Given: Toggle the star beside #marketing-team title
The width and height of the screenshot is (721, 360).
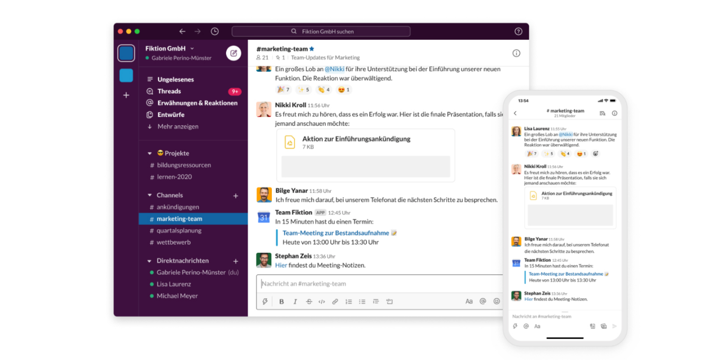Looking at the screenshot, I should click(x=312, y=49).
